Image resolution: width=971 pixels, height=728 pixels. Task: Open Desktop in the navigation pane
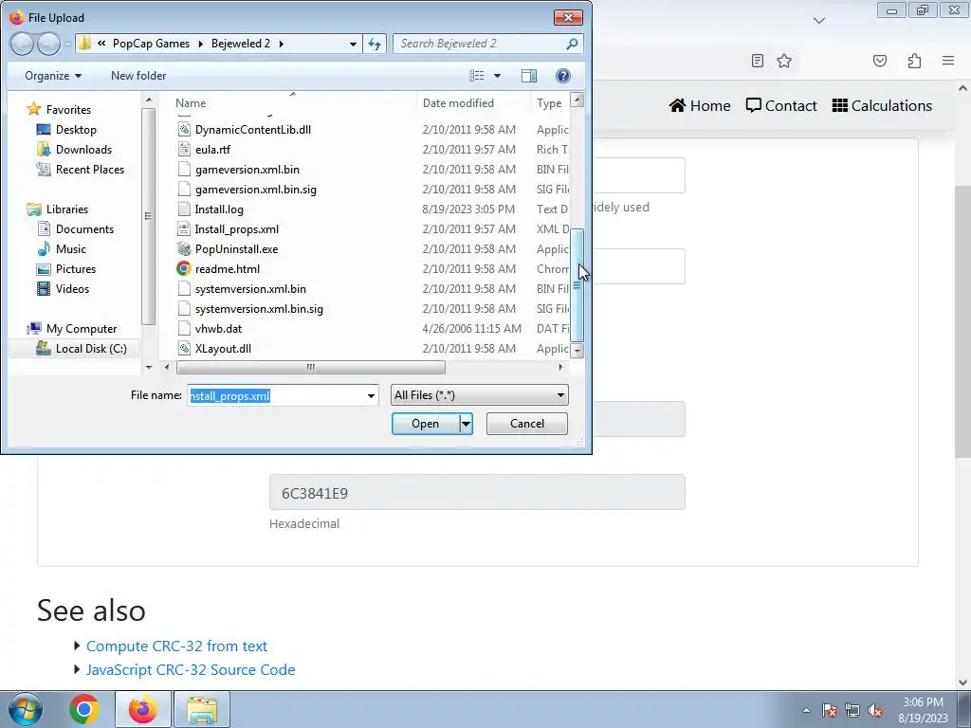pos(76,129)
